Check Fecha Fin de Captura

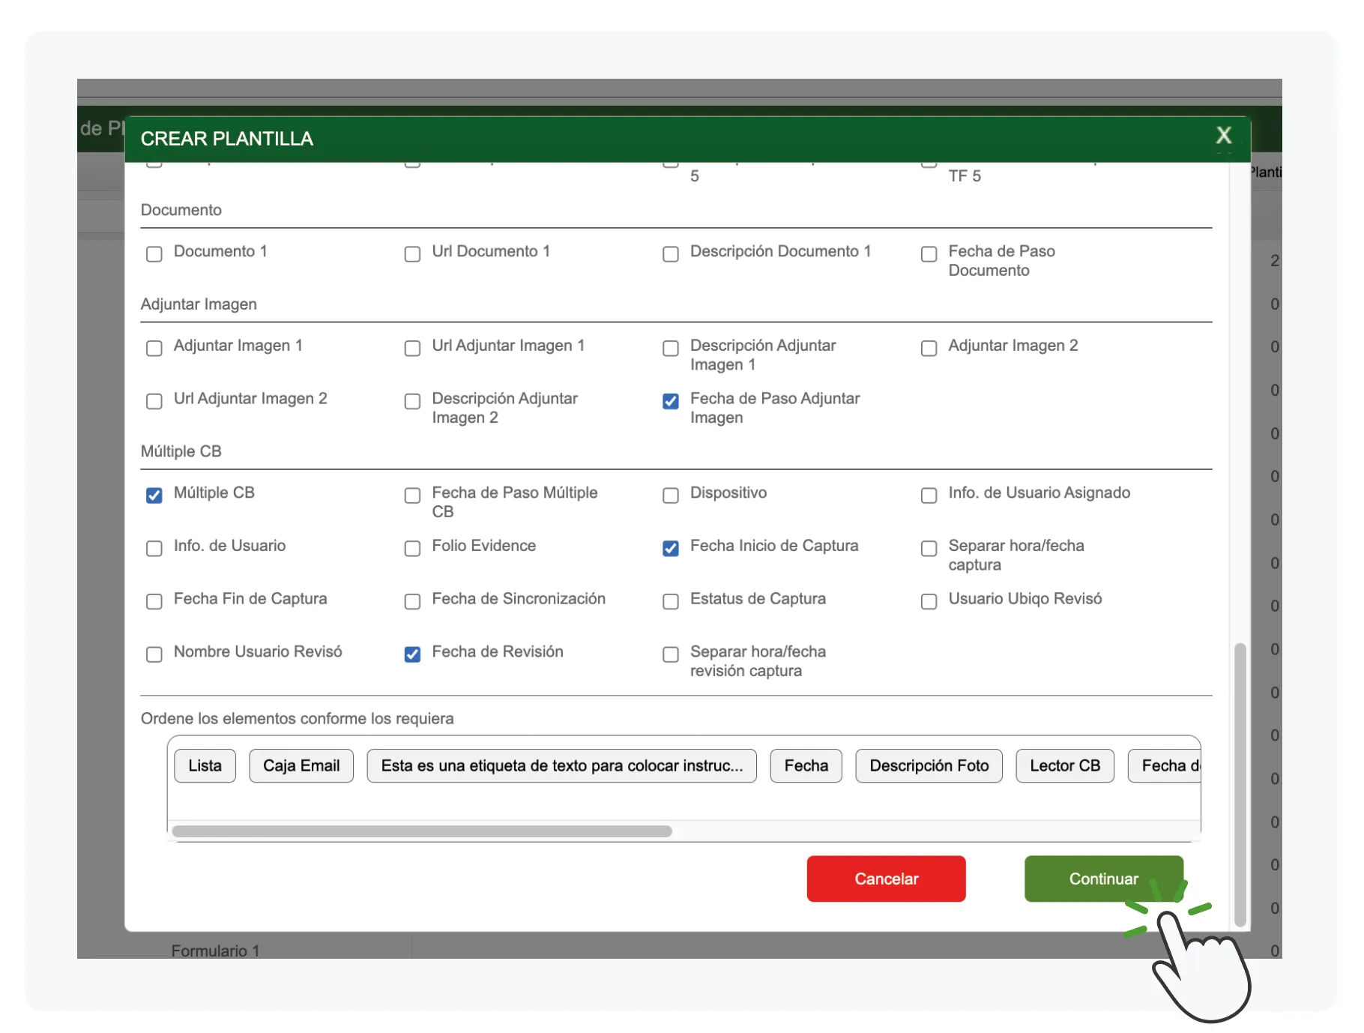pos(154,601)
